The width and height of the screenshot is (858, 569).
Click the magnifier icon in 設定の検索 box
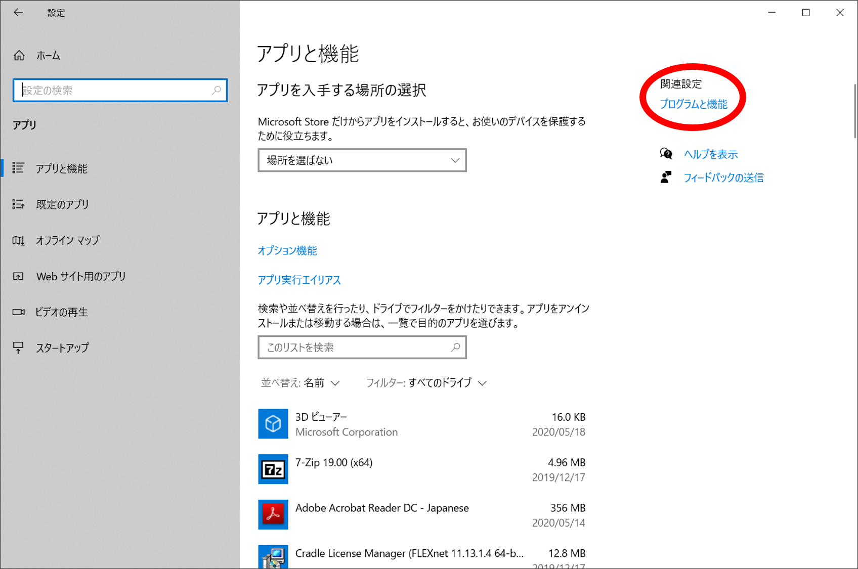[217, 90]
